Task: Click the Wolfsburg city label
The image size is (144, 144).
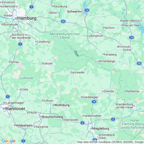Action: (62, 105)
